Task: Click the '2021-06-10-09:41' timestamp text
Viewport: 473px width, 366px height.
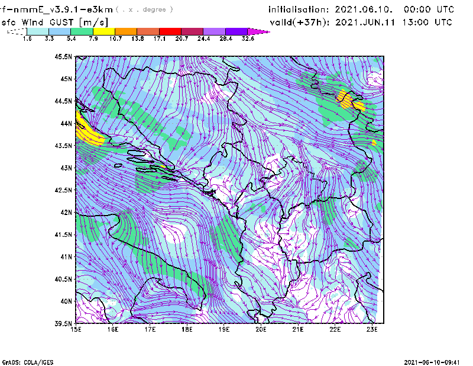Action: 432,362
